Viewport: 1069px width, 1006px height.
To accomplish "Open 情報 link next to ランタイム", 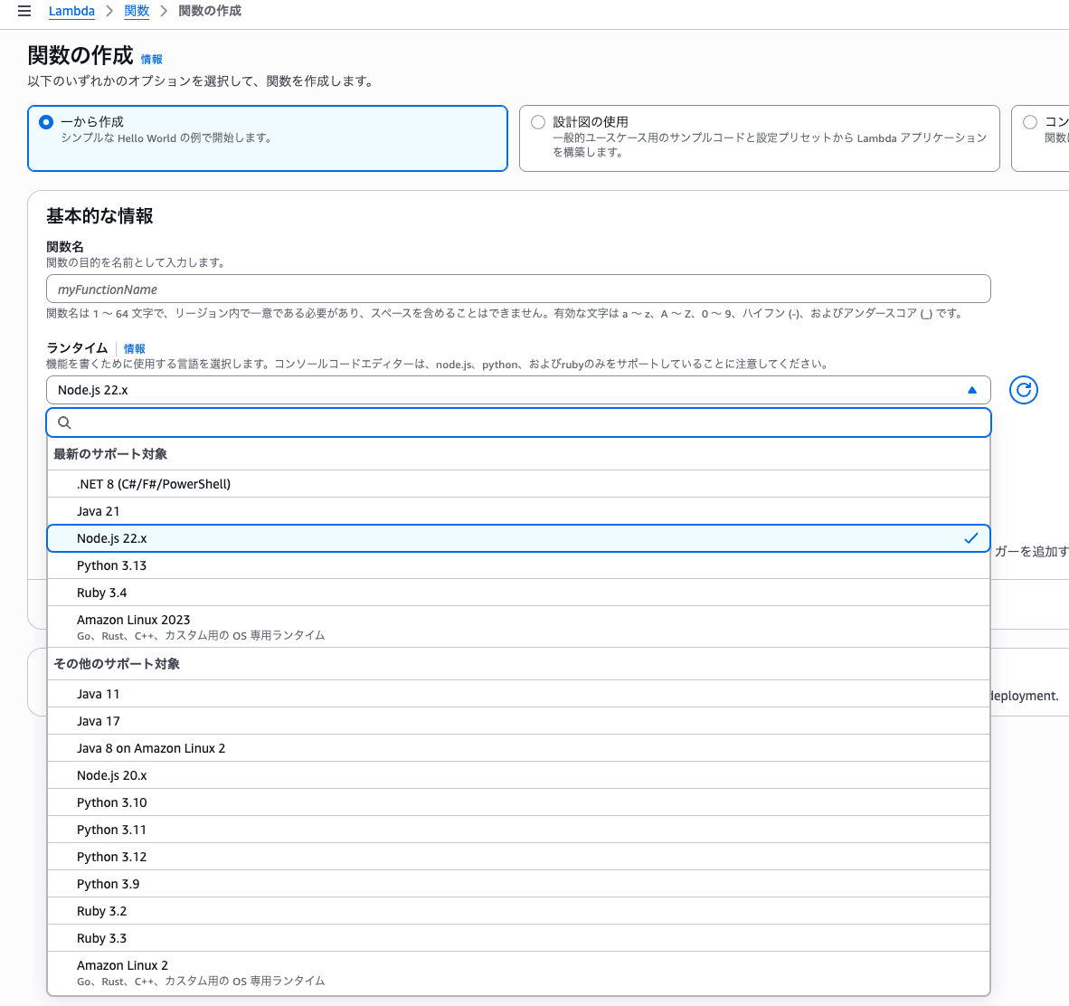I will click(x=134, y=348).
